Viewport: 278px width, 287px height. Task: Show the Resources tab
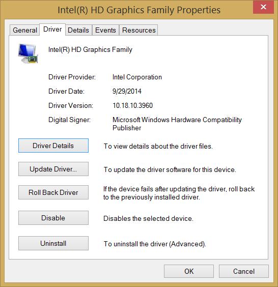tap(138, 30)
